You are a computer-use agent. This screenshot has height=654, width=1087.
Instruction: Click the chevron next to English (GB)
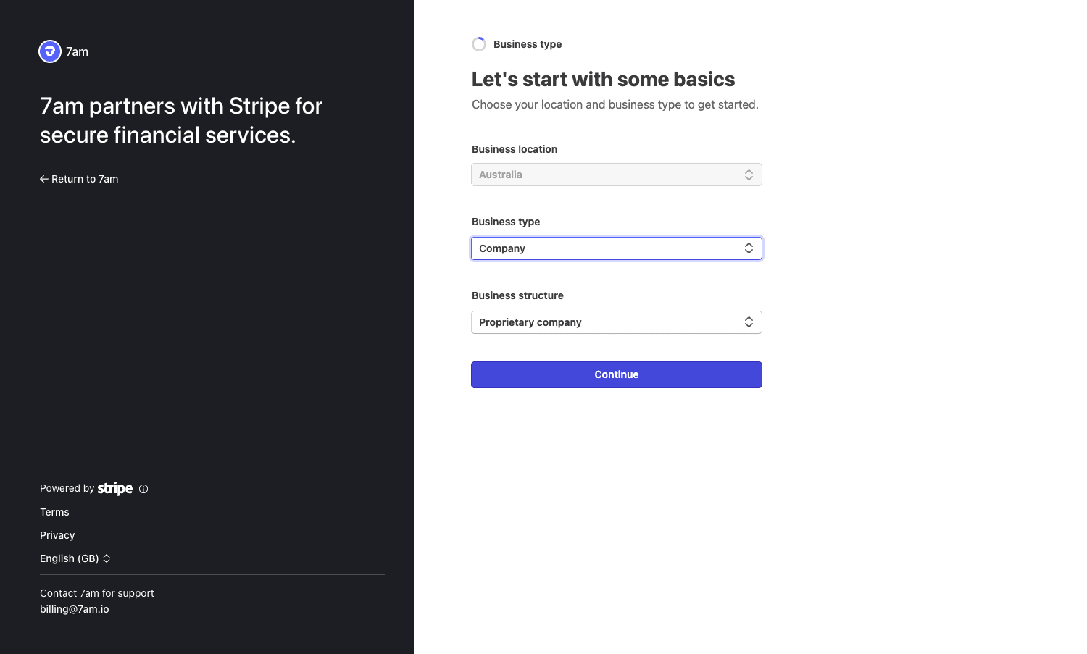pyautogui.click(x=107, y=558)
